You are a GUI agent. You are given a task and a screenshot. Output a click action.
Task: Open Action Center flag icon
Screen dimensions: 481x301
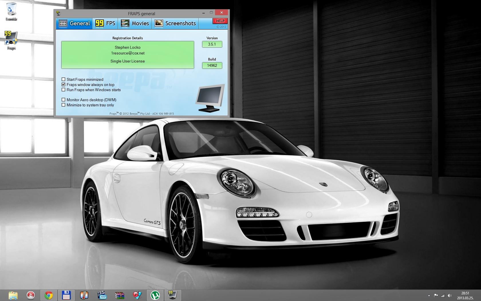click(436, 296)
